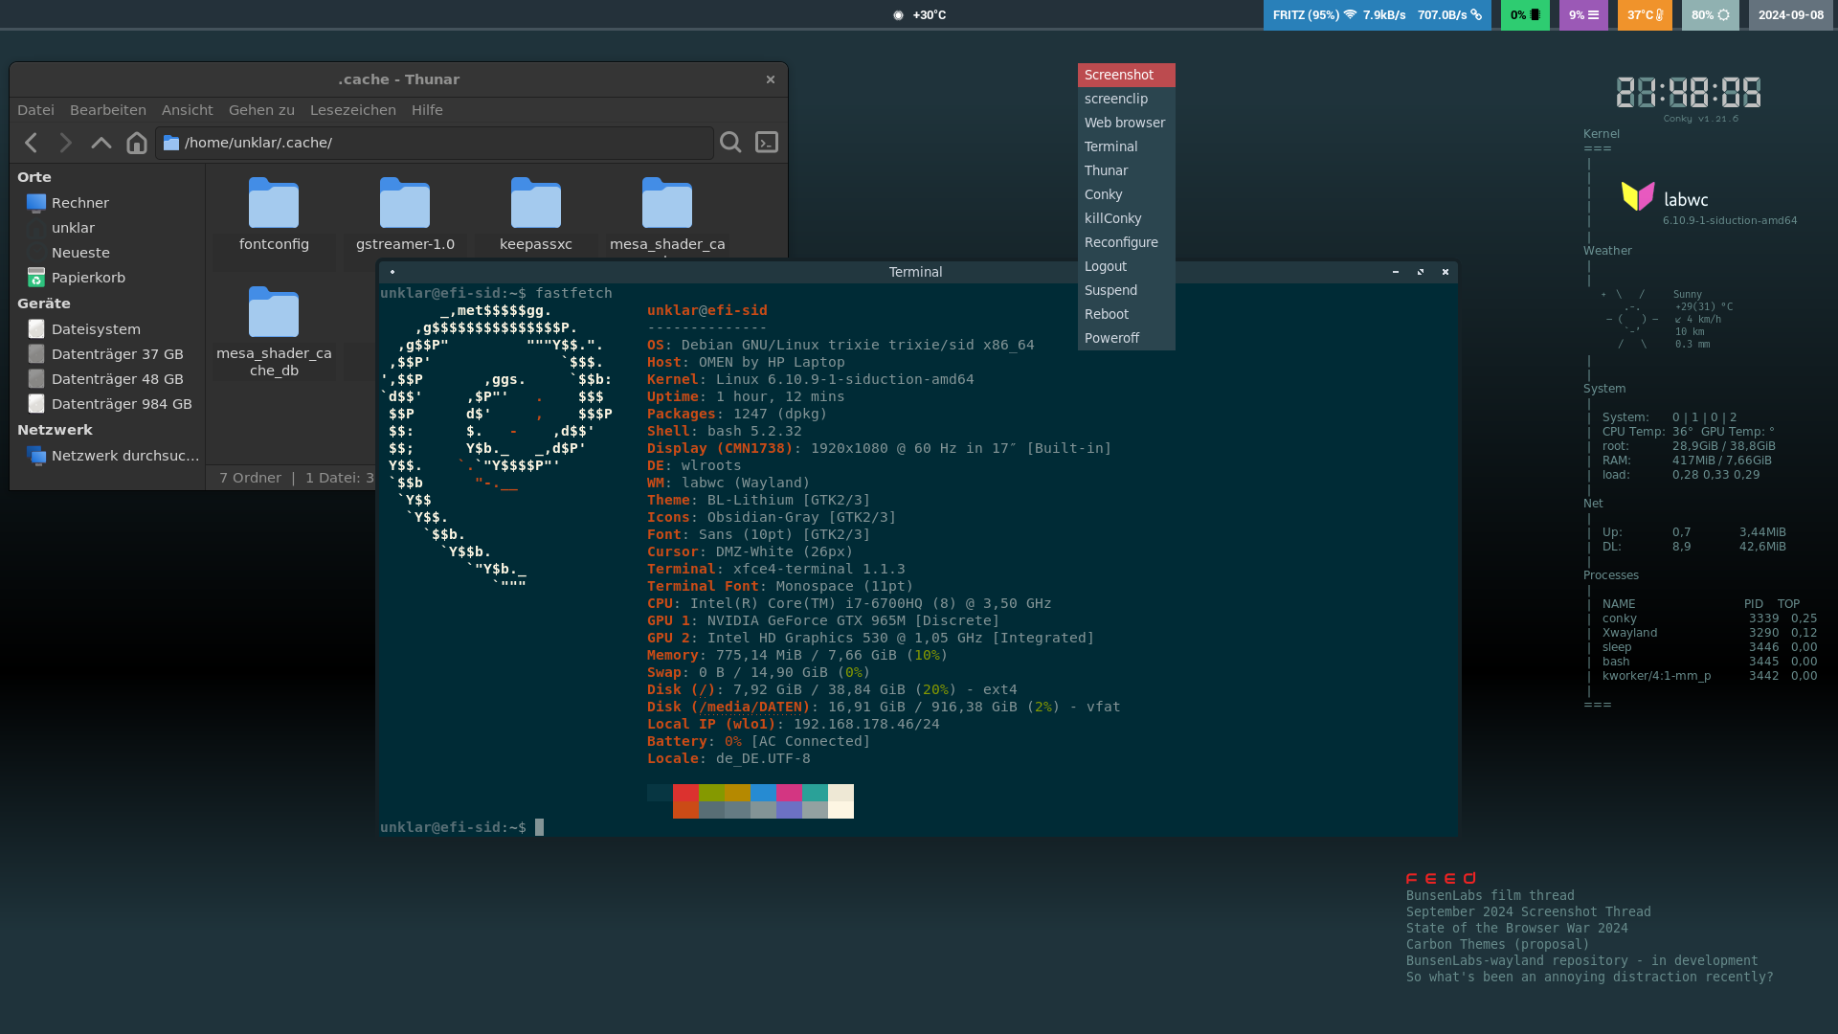Select the keepassxc folder
The height and width of the screenshot is (1034, 1838).
coord(536,215)
